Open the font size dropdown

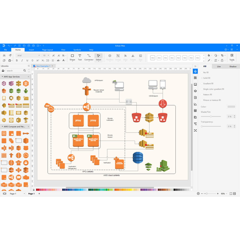(x=46, y=55)
